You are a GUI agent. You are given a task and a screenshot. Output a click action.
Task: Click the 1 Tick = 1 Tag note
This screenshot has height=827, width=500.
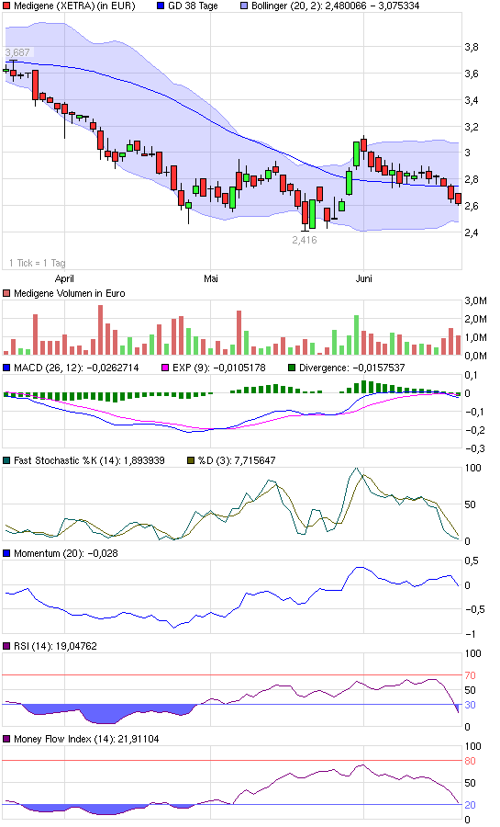pyautogui.click(x=37, y=263)
